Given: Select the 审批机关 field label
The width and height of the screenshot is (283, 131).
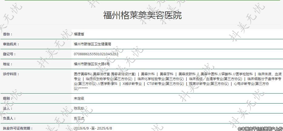Looking at the screenshot, I should (x=11, y=44).
